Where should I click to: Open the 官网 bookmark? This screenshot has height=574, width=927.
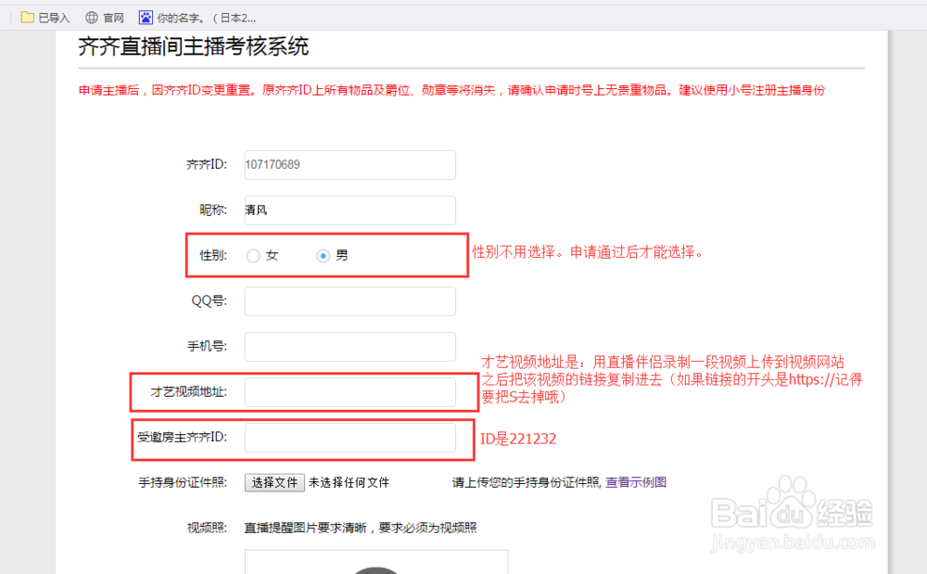tap(107, 17)
